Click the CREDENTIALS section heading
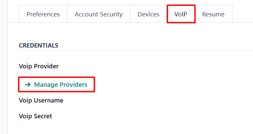The image size is (253, 134). point(38,45)
